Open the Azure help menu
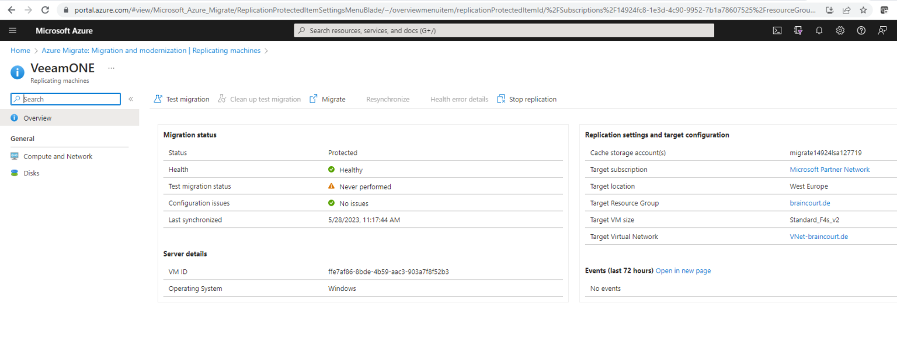Screen dimensions: 897x359 pyautogui.click(x=861, y=30)
